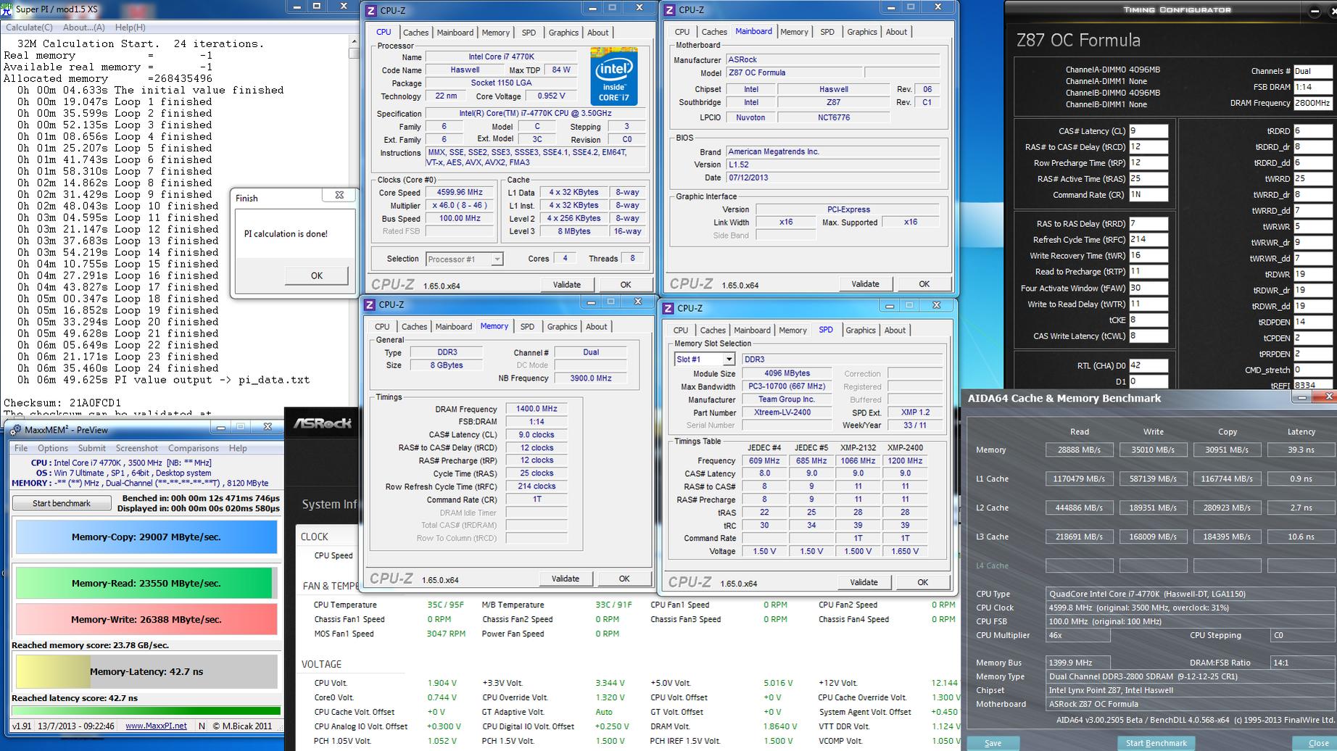Image resolution: width=1337 pixels, height=751 pixels.
Task: Open the Help menu in Super PI
Action: pyautogui.click(x=131, y=28)
